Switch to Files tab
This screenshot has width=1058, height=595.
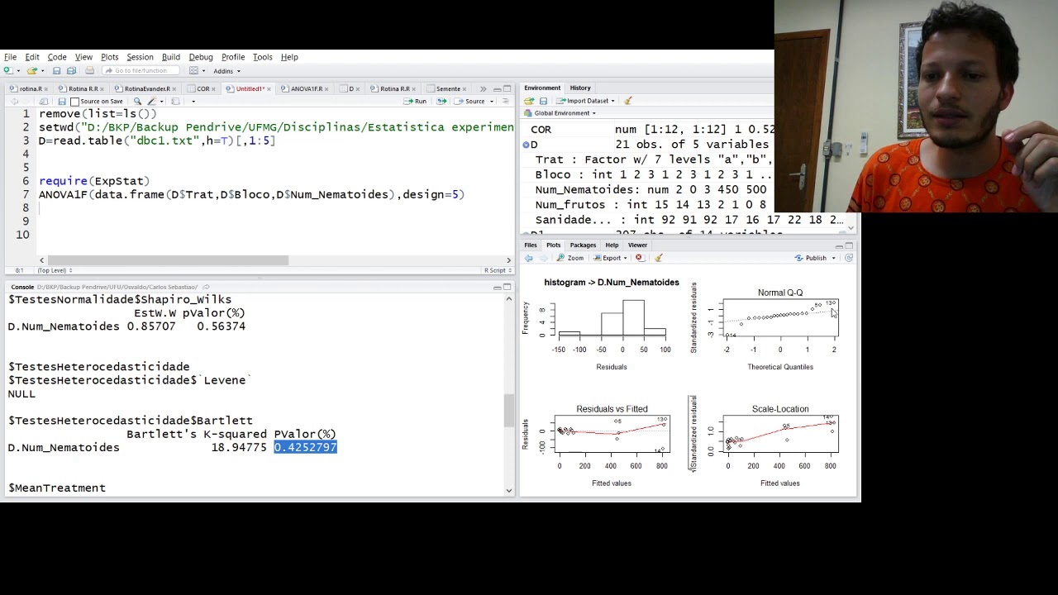[x=531, y=245]
